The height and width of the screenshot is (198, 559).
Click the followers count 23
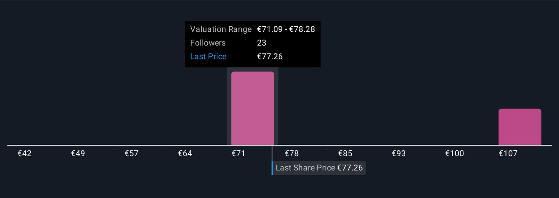[262, 43]
